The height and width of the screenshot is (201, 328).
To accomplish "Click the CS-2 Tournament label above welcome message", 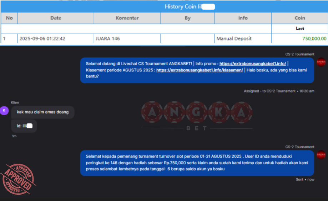I will (x=300, y=54).
